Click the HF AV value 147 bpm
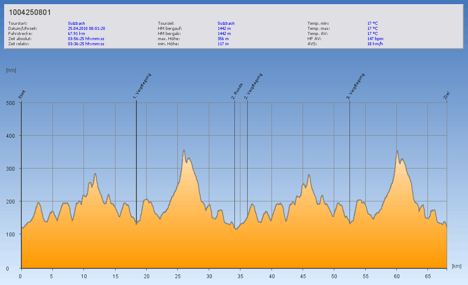This screenshot has height=285, width=468. 376,39
